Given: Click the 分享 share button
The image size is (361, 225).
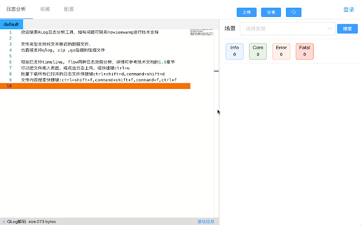Looking at the screenshot, I should click(x=271, y=12).
